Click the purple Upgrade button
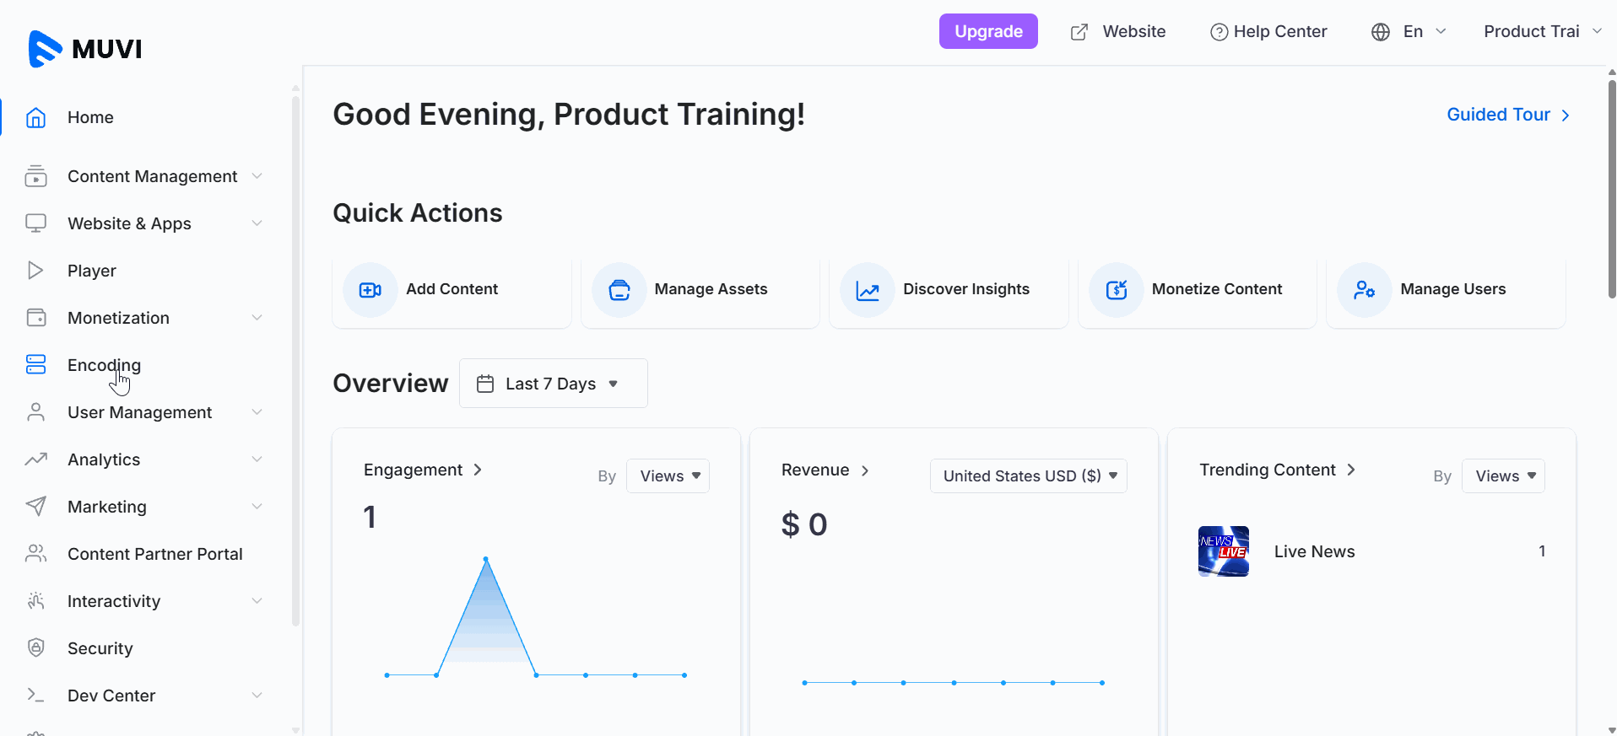 click(988, 31)
